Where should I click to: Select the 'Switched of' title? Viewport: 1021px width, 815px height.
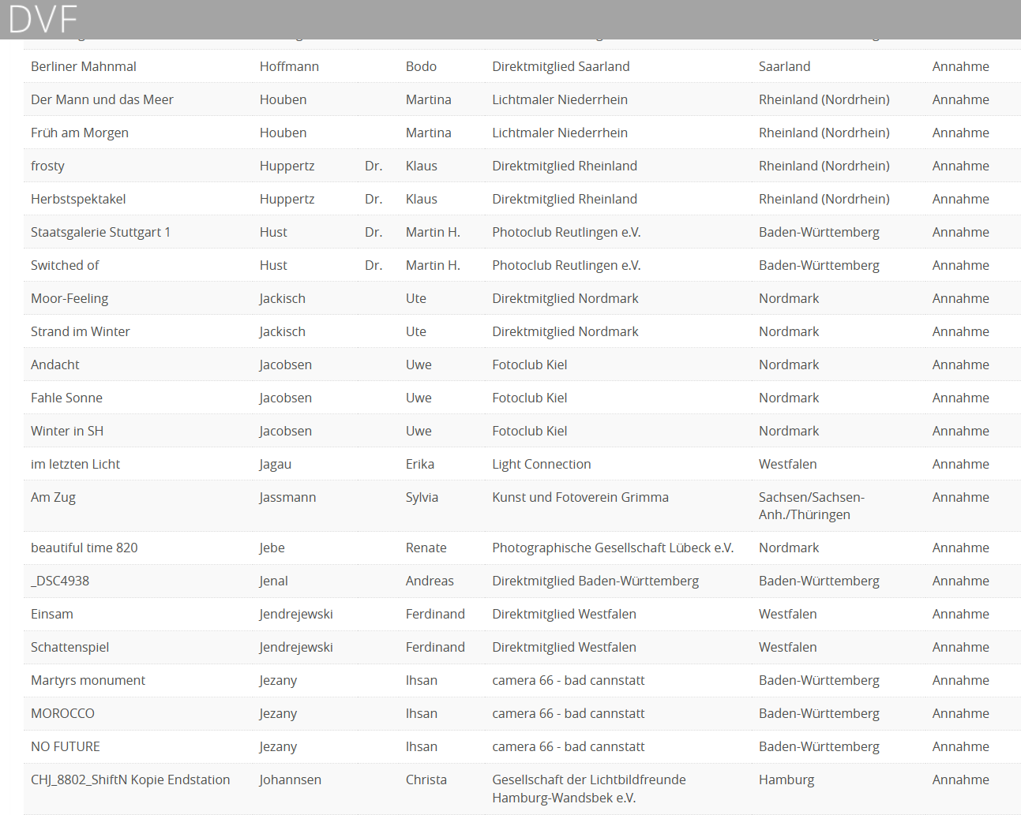tap(65, 265)
